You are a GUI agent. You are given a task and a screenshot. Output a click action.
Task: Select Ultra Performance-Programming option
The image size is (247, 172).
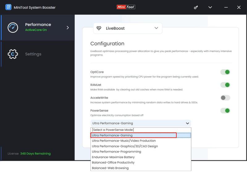(x=116, y=152)
